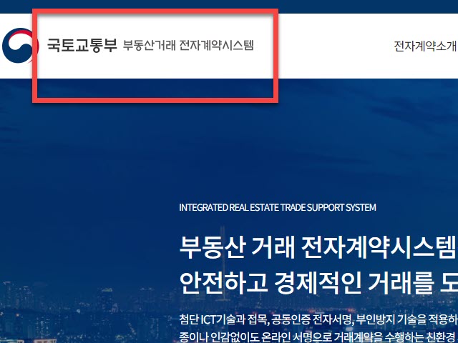
Task: Click the 첨단 ICT기술과 접목 description line
Action: click(318, 319)
